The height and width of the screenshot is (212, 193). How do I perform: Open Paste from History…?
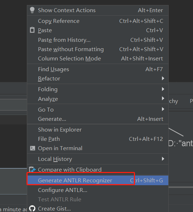[98, 40]
